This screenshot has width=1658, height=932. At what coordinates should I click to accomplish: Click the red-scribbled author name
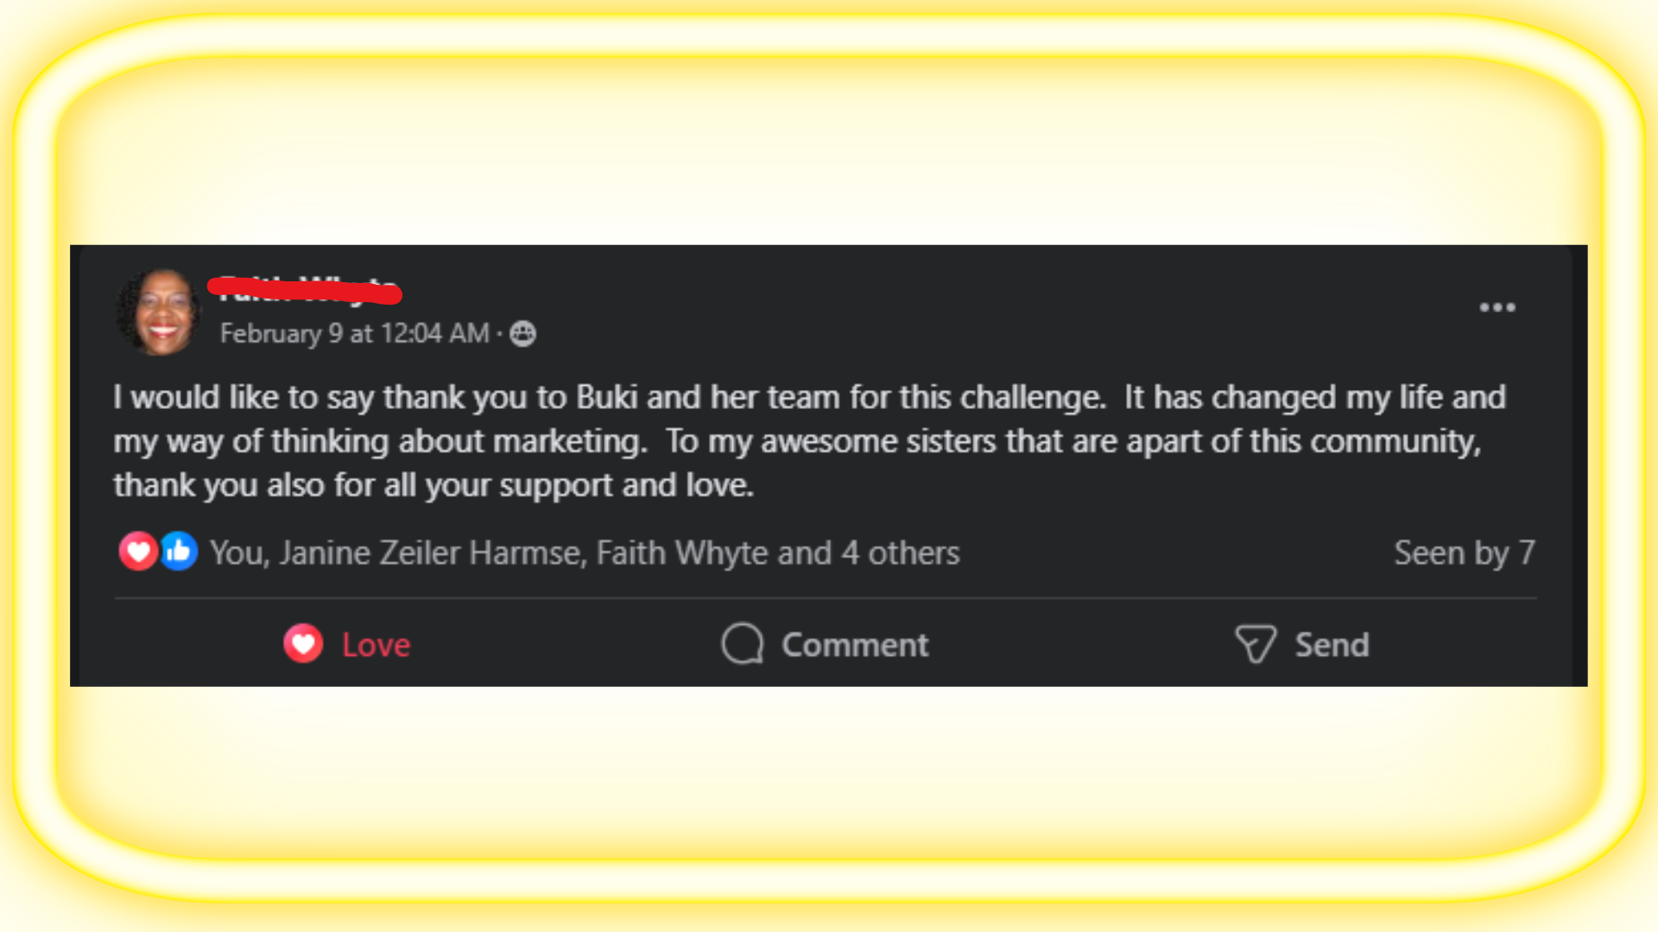coord(306,291)
